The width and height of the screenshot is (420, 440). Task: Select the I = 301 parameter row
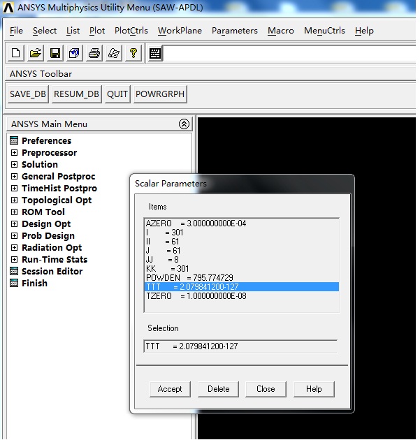point(242,233)
